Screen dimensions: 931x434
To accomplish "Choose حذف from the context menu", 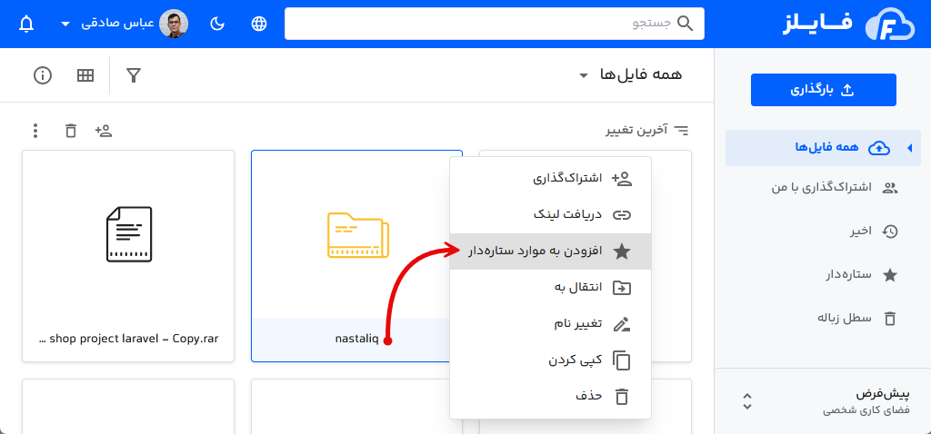I will pyautogui.click(x=550, y=396).
